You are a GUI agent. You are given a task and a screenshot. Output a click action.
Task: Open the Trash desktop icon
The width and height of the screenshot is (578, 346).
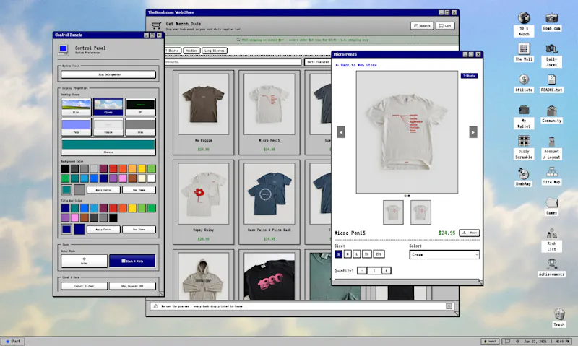click(x=558, y=318)
